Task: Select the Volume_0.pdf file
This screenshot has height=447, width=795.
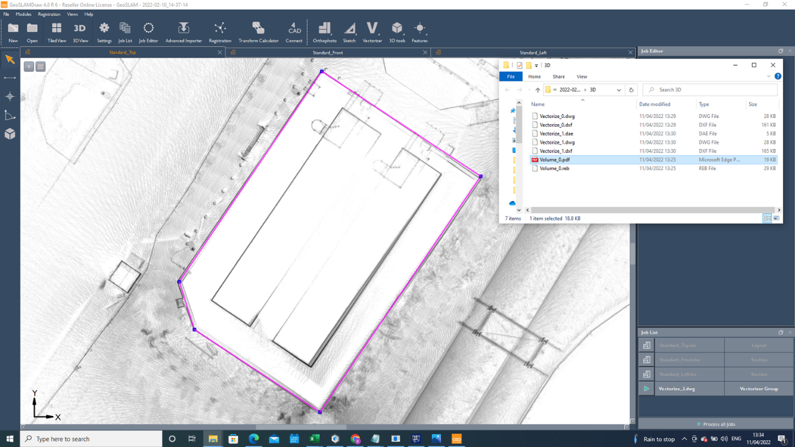Action: 654,160
